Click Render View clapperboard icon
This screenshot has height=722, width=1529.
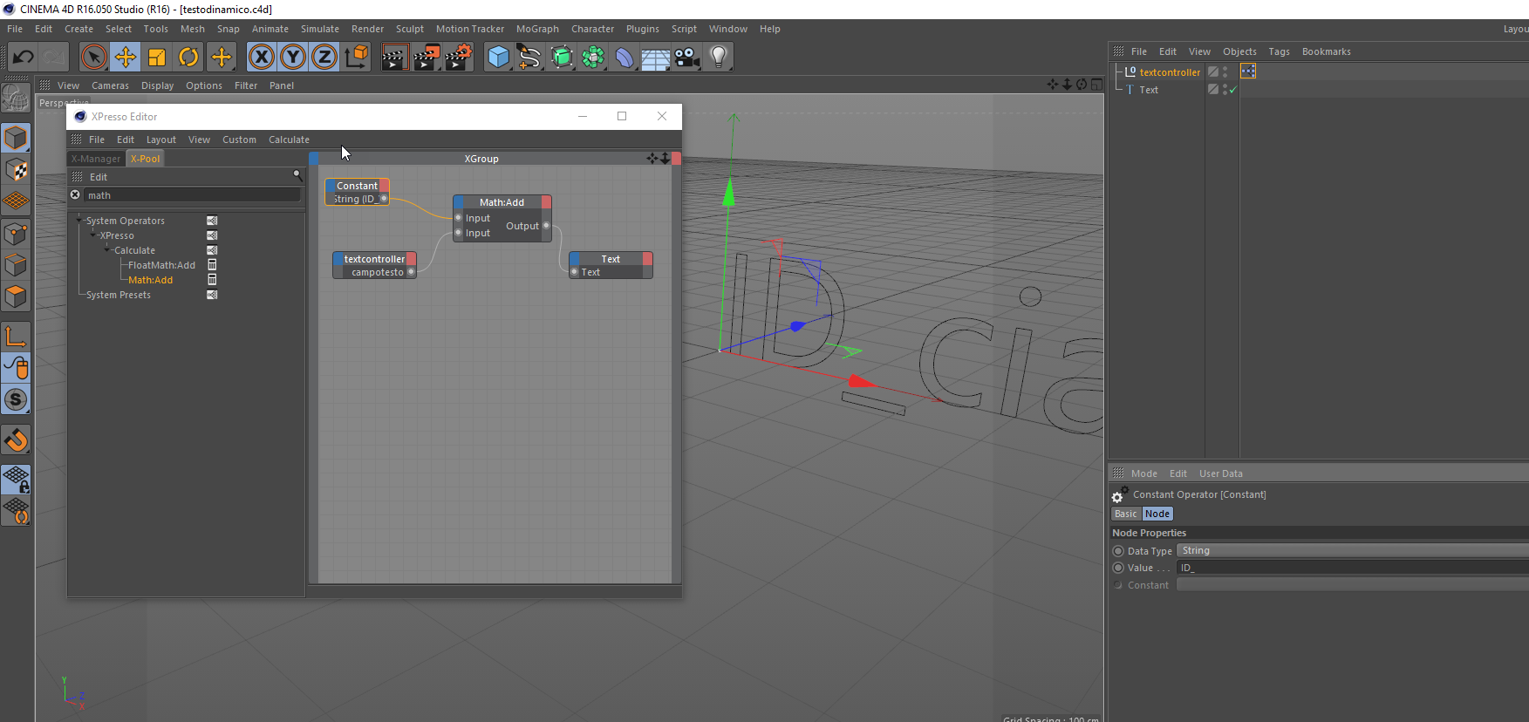click(394, 58)
